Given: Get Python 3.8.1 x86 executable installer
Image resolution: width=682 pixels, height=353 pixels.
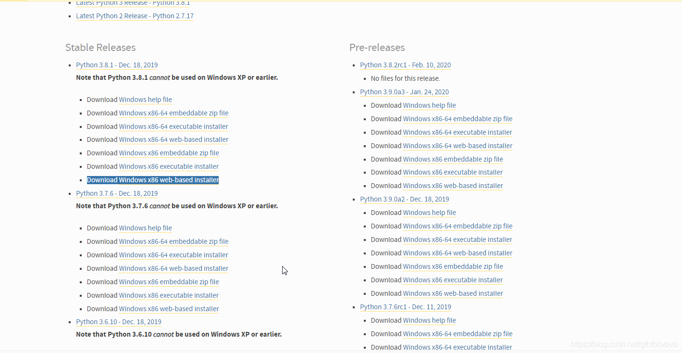Looking at the screenshot, I should tap(169, 166).
